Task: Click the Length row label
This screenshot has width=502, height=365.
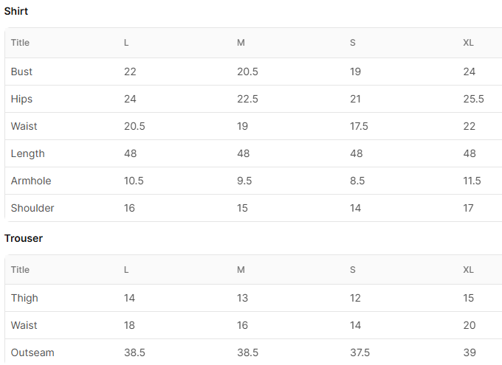Action: 27,153
